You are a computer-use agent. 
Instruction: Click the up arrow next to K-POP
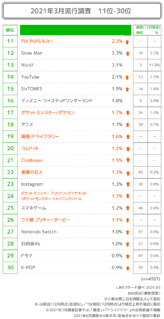[128, 268]
